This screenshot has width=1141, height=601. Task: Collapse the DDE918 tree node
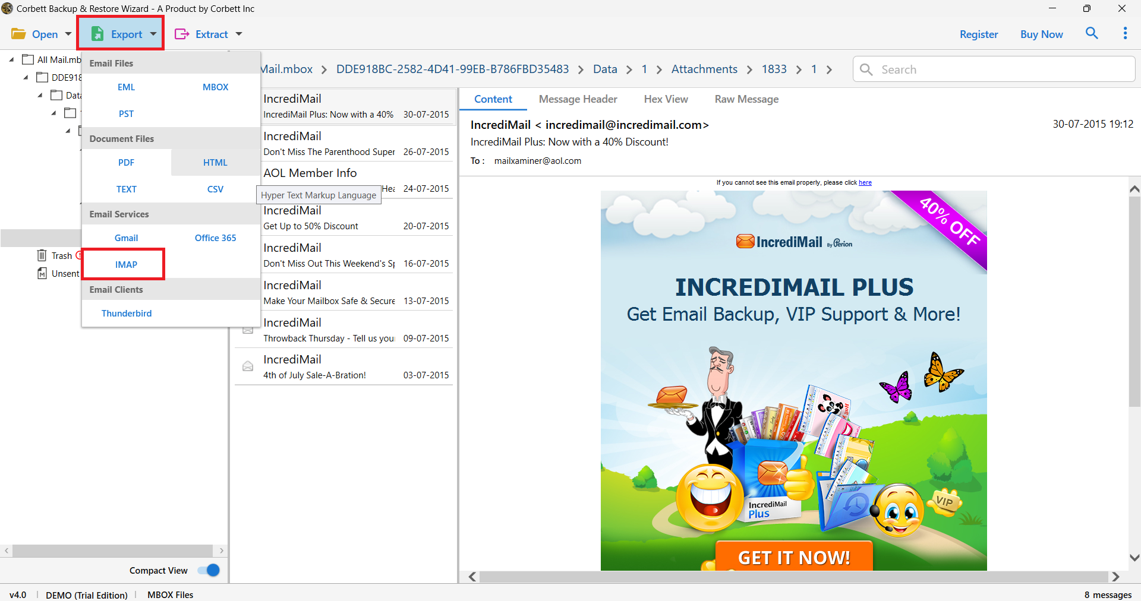click(26, 77)
